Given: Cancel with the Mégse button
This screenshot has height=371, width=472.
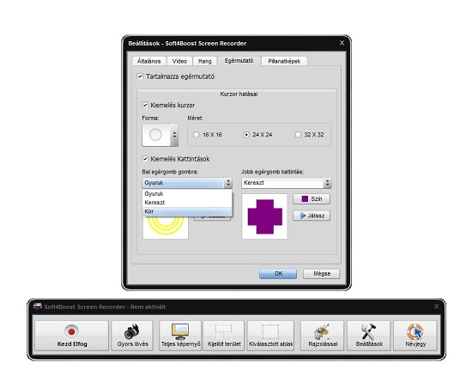Looking at the screenshot, I should point(322,273).
